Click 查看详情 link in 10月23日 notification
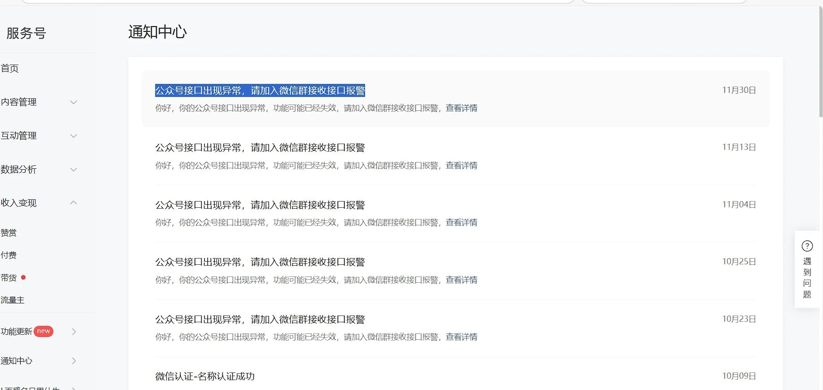823x390 pixels. pos(462,337)
